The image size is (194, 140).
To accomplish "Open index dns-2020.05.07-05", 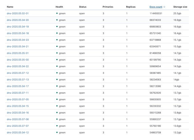I will (x=18, y=100).
